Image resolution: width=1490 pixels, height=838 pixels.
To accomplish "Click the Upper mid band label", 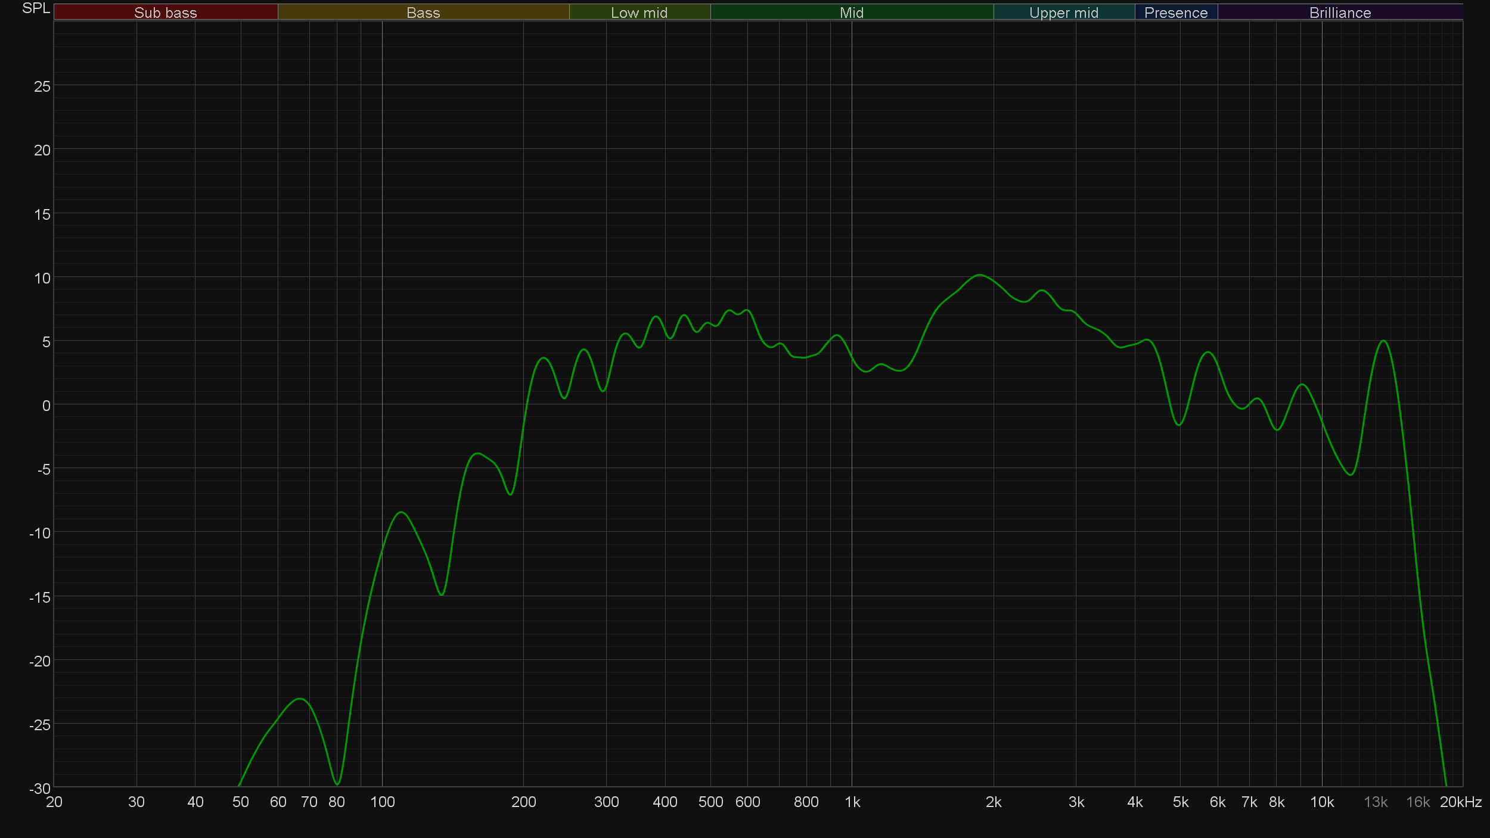I will pyautogui.click(x=1063, y=13).
